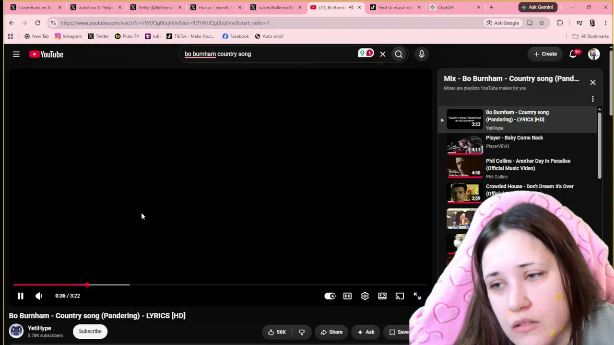The image size is (614, 345).
Task: Reload the current page
Action: tap(37, 23)
